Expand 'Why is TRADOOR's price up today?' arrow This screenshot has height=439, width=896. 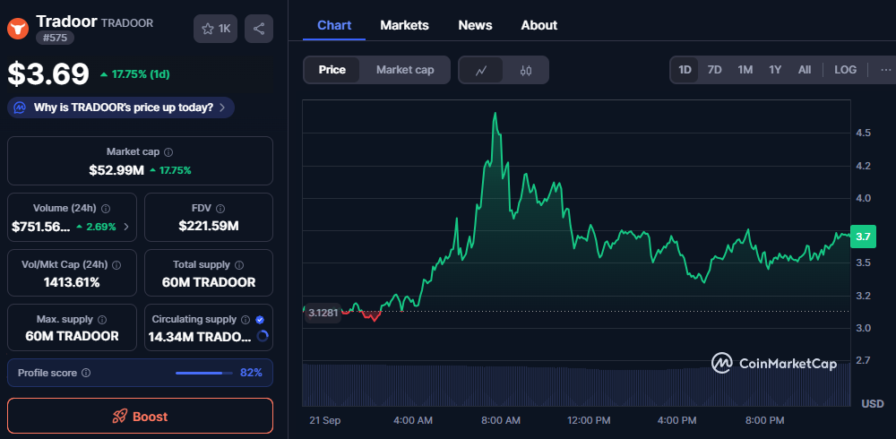pos(222,108)
